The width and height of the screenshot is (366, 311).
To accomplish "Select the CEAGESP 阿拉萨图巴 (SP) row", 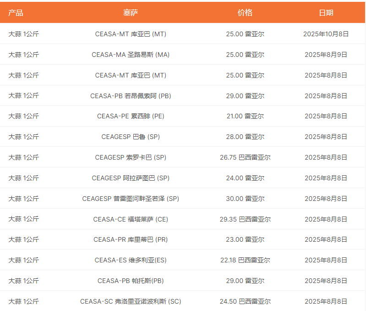I will pyautogui.click(x=131, y=178).
